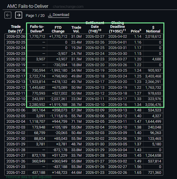Image resolution: width=177 pixels, height=179 pixels.
Task: Select closing deadline 2026-02-27
Action: click(x=118, y=167)
